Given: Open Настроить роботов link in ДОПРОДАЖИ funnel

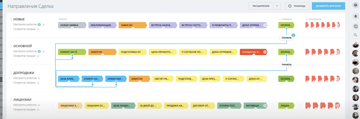Looking at the screenshot, I should (x=25, y=78).
